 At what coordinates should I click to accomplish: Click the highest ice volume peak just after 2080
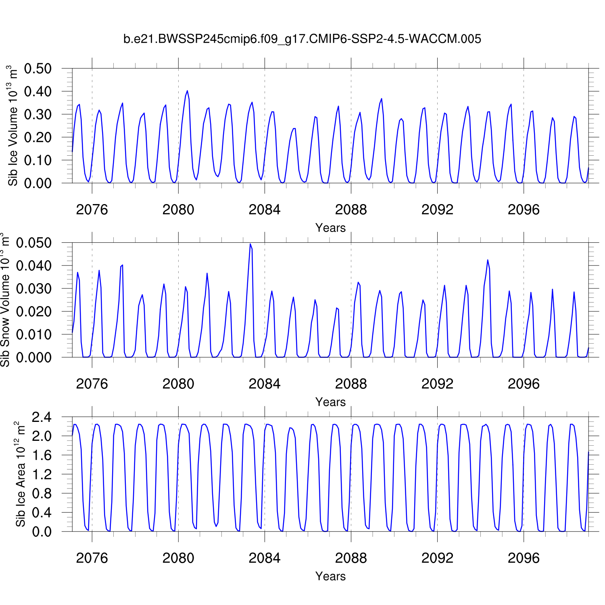coord(187,91)
